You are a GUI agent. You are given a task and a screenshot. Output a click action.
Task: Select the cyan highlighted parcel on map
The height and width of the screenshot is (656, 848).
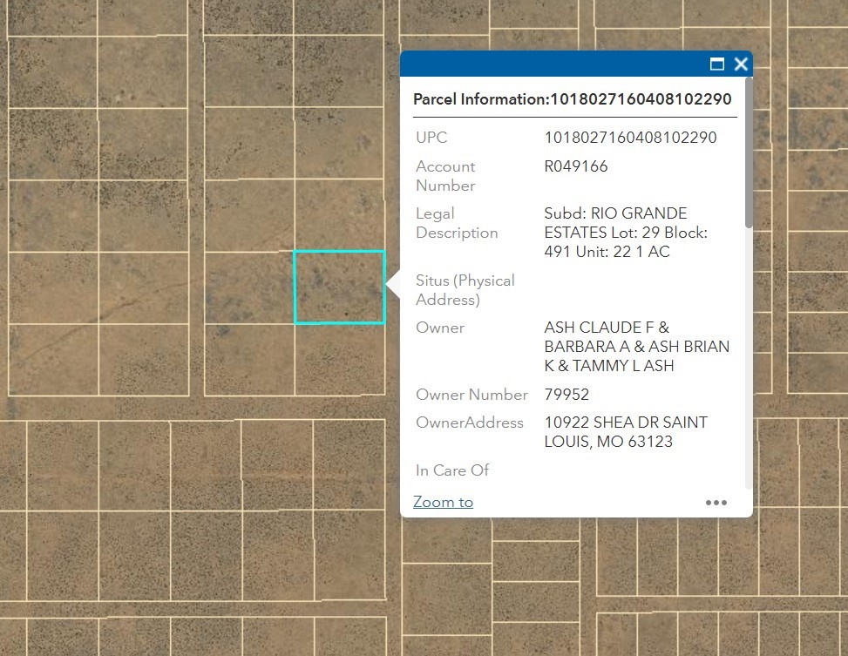339,287
